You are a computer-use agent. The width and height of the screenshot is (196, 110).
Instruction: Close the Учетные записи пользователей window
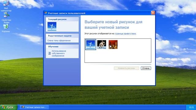153,13
